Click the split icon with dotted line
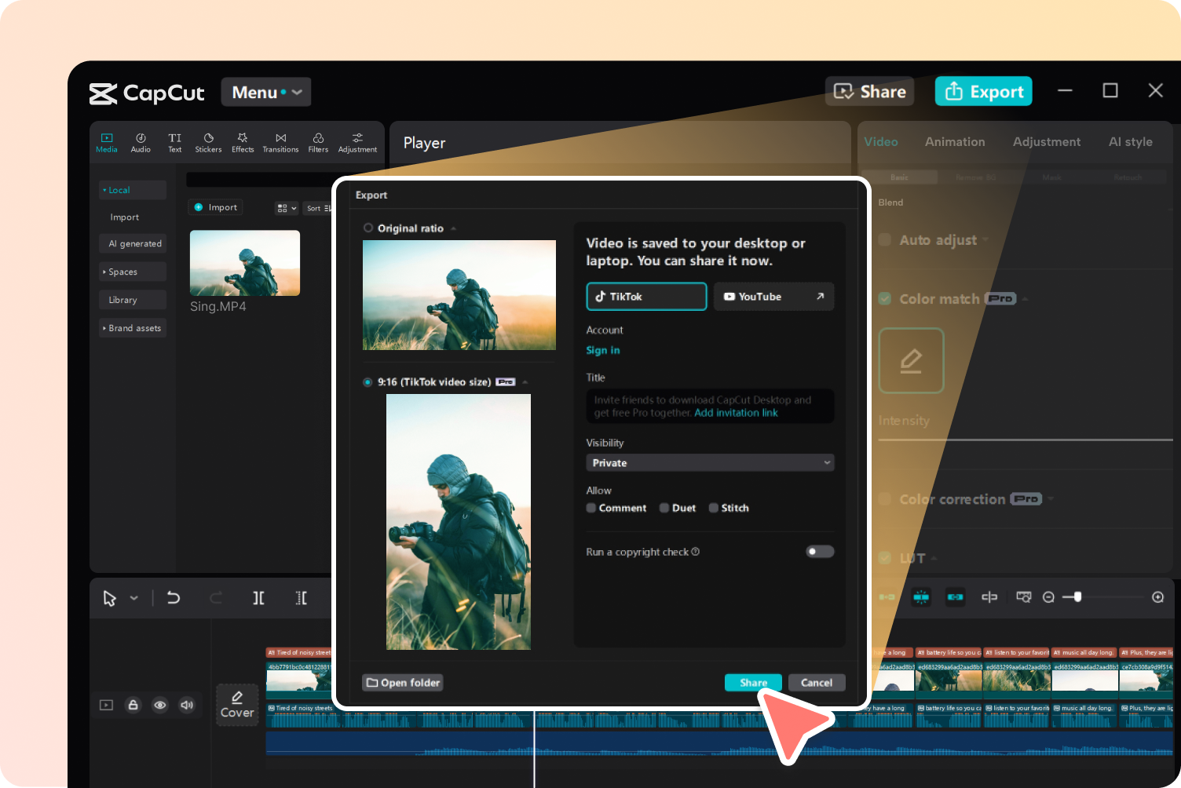1181x788 pixels. tap(301, 598)
